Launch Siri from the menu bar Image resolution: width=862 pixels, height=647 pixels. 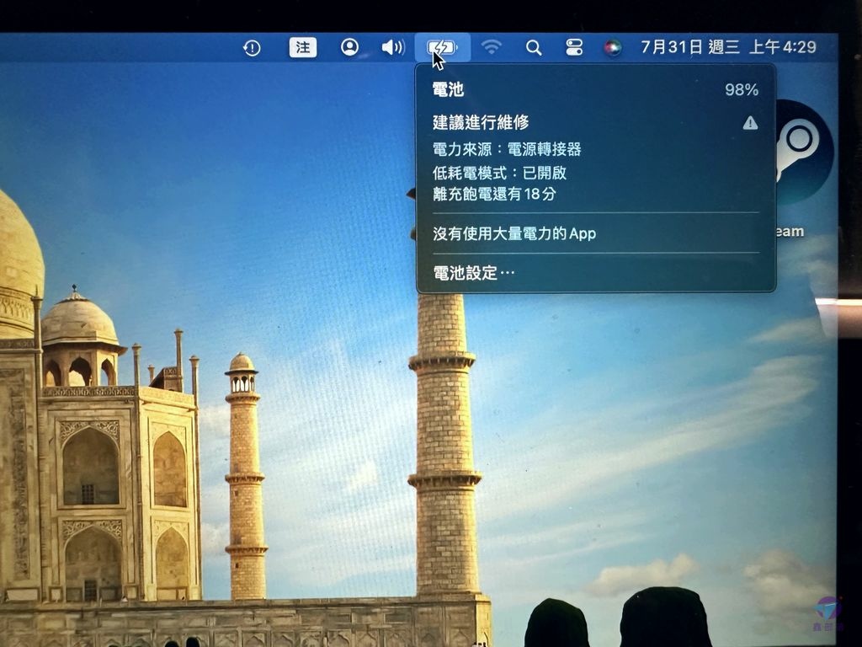613,48
